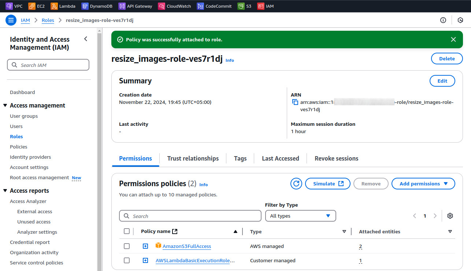
Task: Open the CloudWatch service shortcut
Action: click(x=175, y=6)
